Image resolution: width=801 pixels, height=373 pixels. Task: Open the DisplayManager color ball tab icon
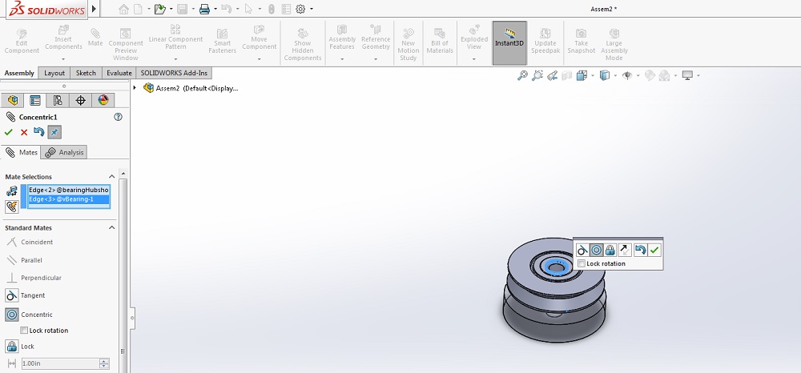tap(103, 100)
